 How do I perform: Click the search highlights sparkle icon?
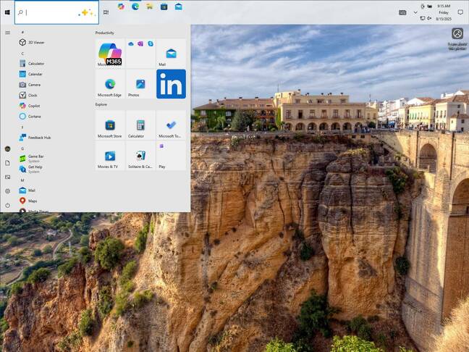pyautogui.click(x=86, y=12)
